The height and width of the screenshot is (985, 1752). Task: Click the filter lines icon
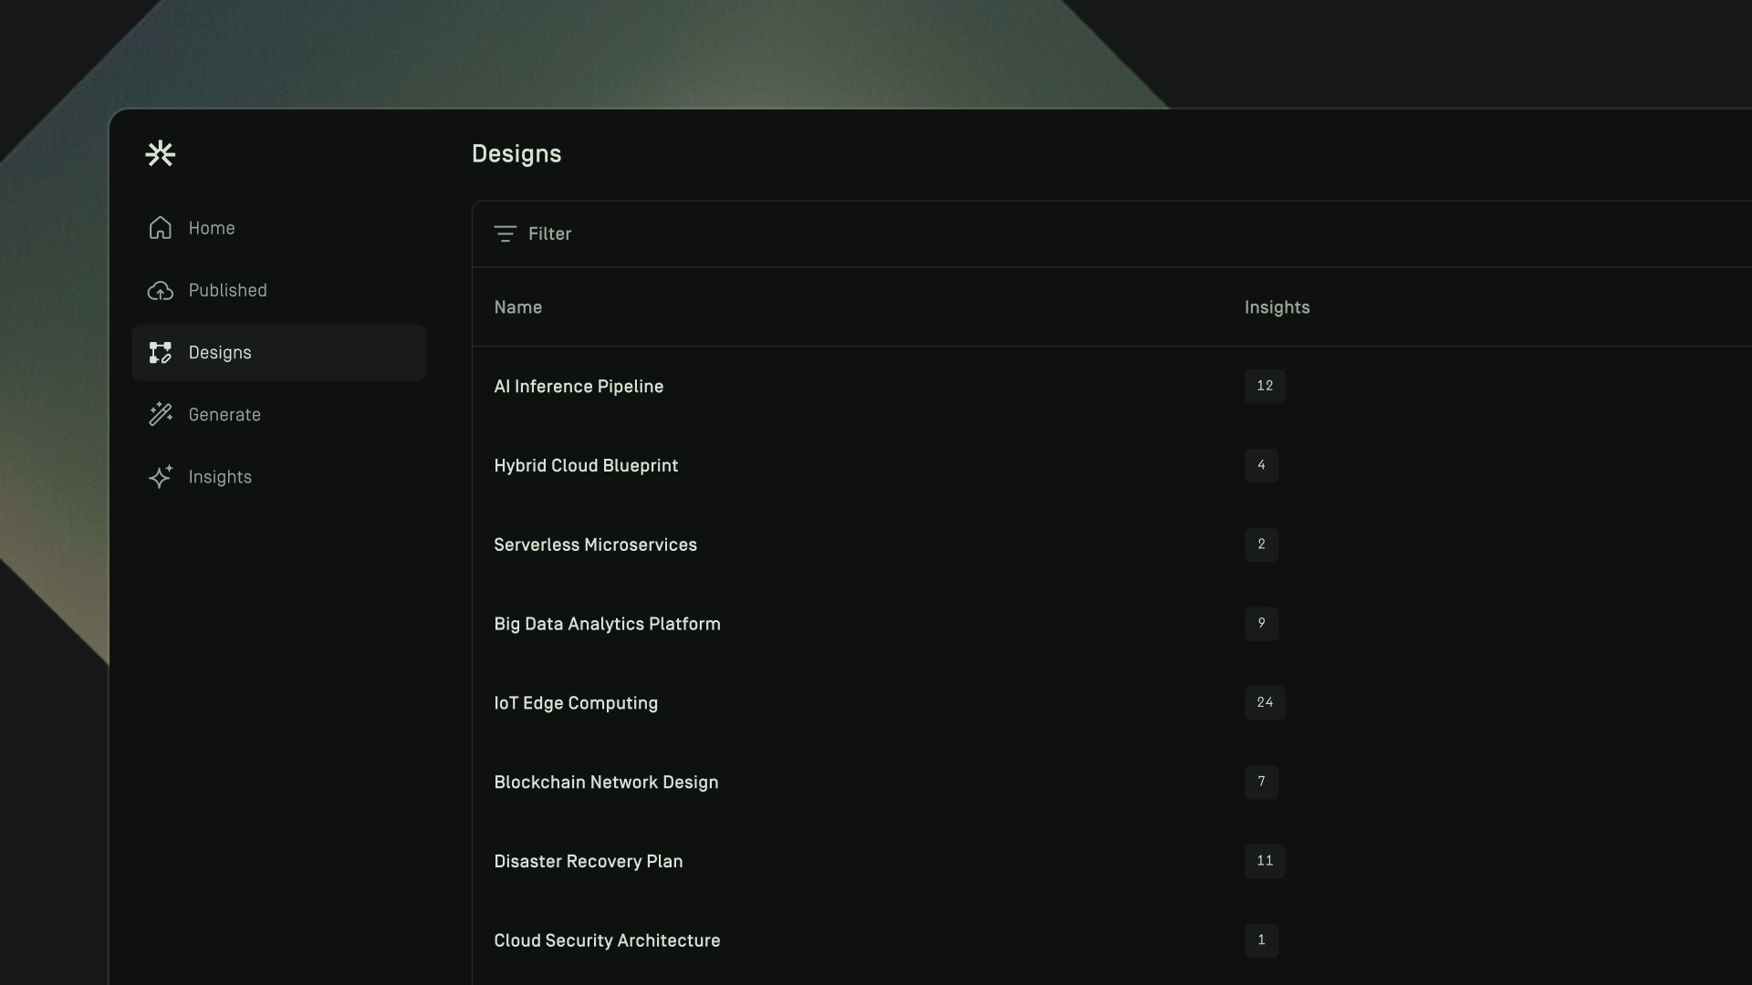click(505, 234)
